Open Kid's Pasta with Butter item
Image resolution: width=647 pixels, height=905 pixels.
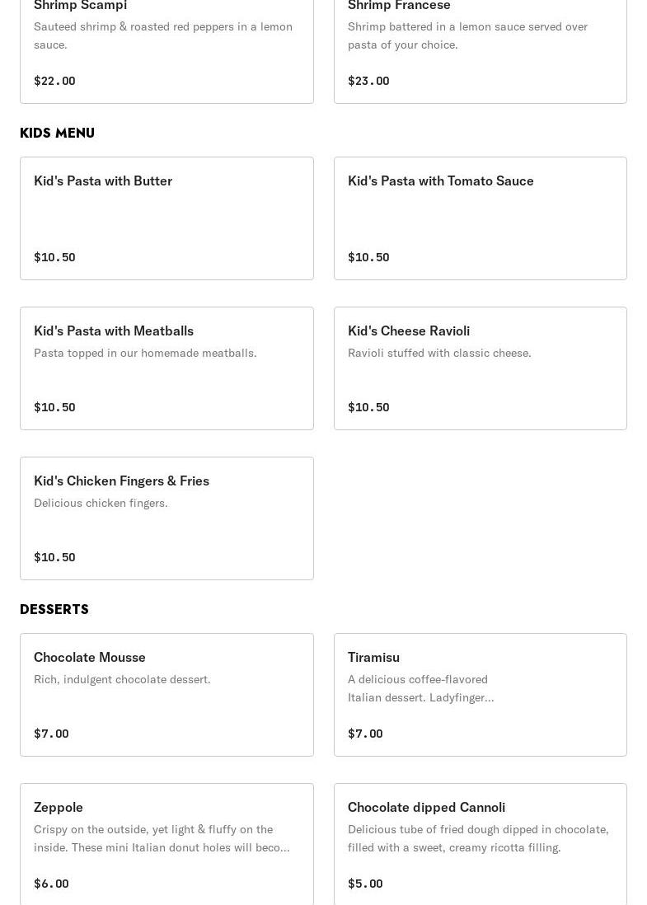coord(166,218)
